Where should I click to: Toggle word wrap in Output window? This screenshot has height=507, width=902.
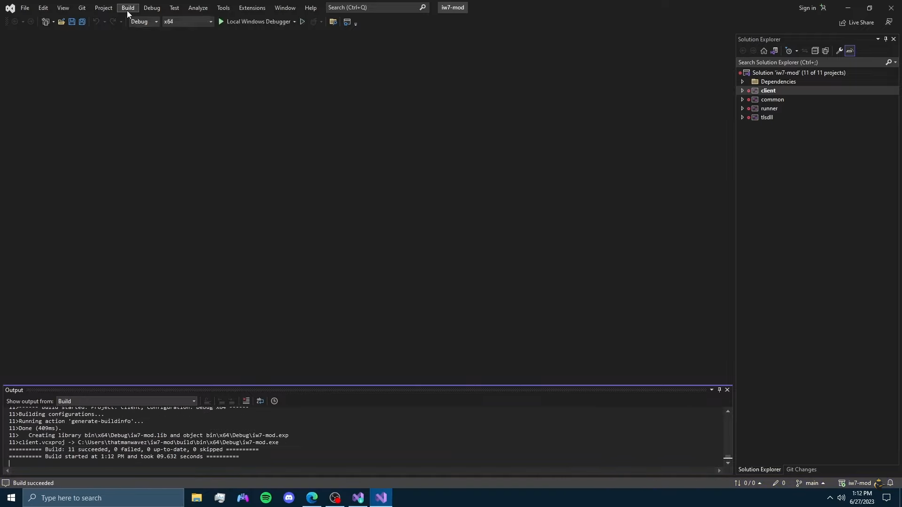coord(260,401)
